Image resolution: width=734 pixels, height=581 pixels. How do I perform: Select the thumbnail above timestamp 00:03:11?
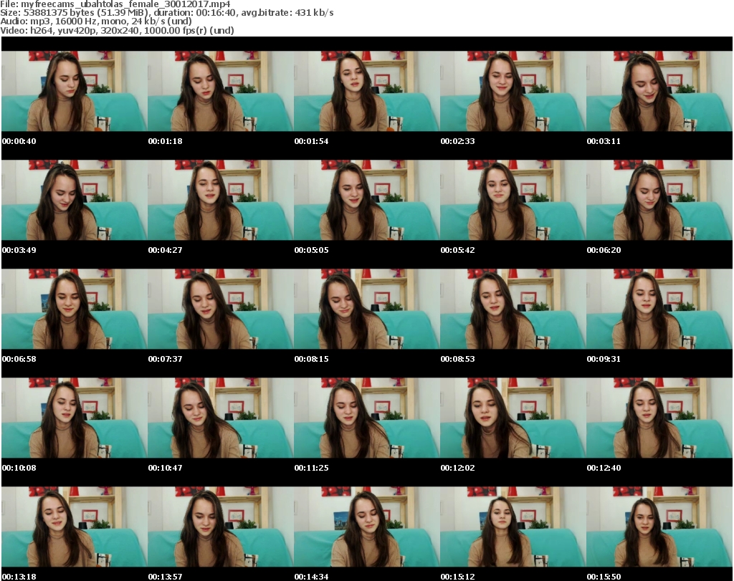[659, 91]
